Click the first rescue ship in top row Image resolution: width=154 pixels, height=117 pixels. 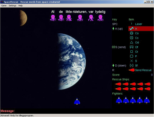(118, 84)
